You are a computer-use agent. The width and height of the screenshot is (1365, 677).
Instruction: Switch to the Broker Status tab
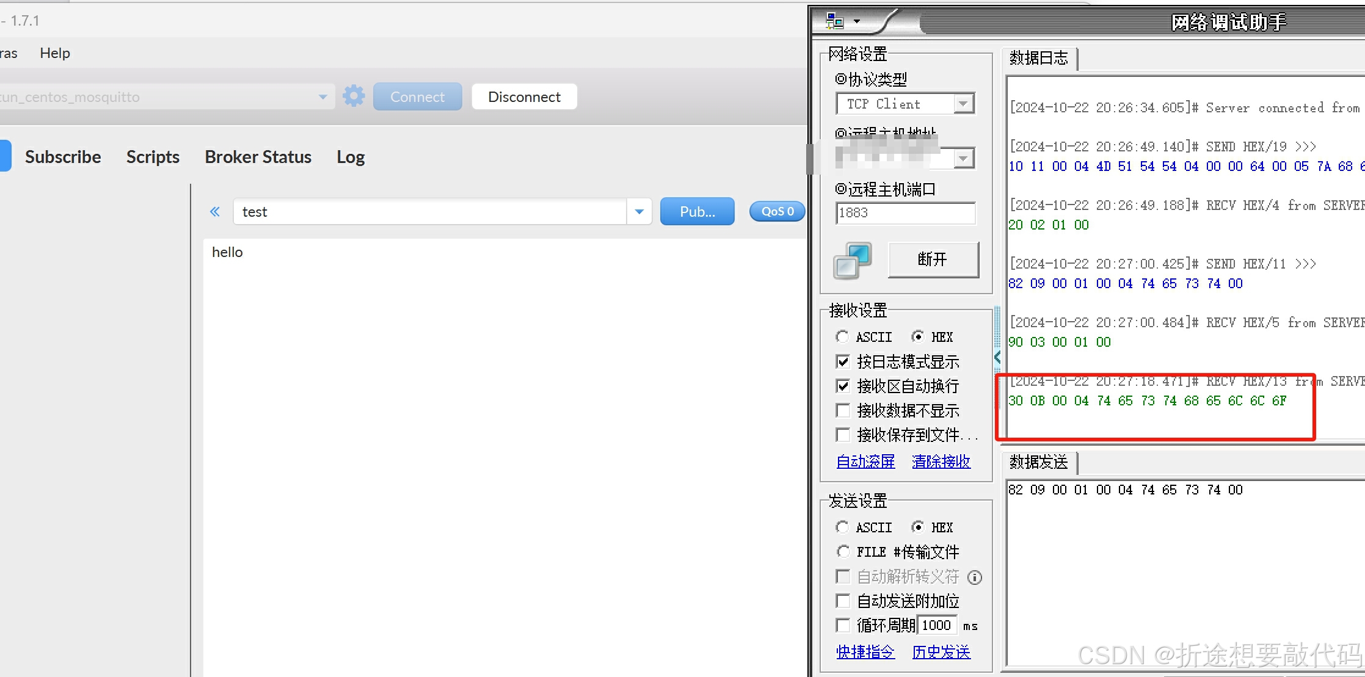click(x=258, y=157)
